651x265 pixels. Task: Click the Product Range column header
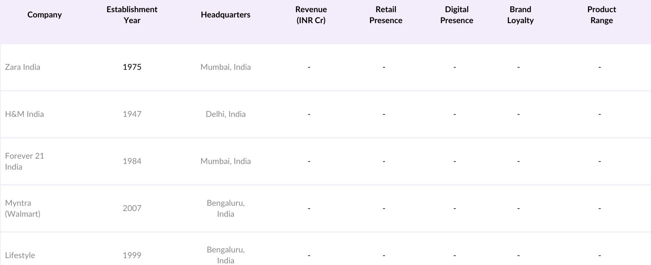click(601, 15)
